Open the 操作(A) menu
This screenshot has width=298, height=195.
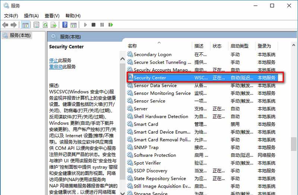31,16
